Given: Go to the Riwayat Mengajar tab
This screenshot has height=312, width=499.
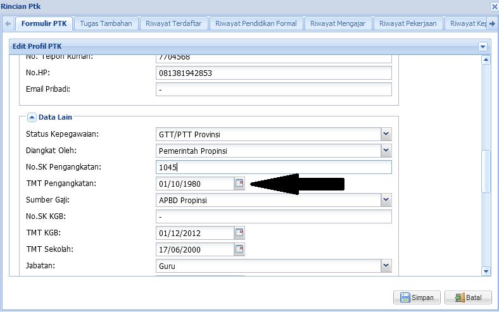Looking at the screenshot, I should [338, 23].
